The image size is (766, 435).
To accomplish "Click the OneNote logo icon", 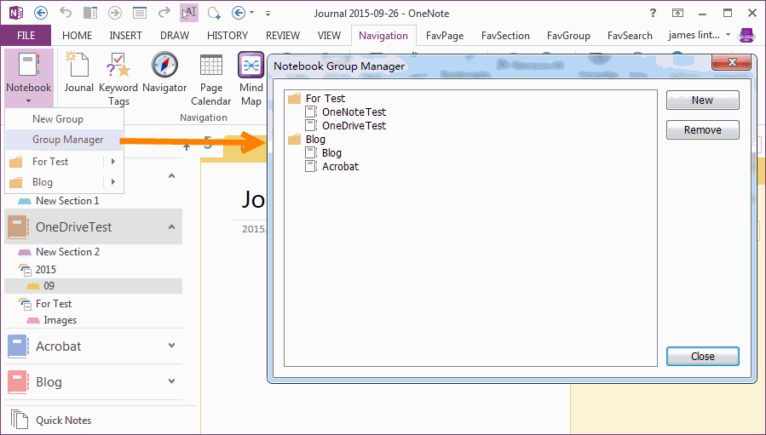I will [16, 13].
